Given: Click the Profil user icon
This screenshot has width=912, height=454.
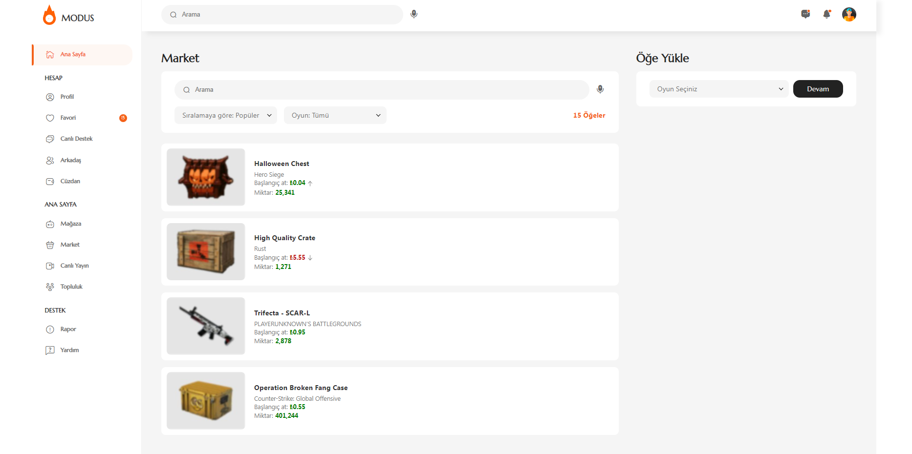Looking at the screenshot, I should pyautogui.click(x=50, y=97).
